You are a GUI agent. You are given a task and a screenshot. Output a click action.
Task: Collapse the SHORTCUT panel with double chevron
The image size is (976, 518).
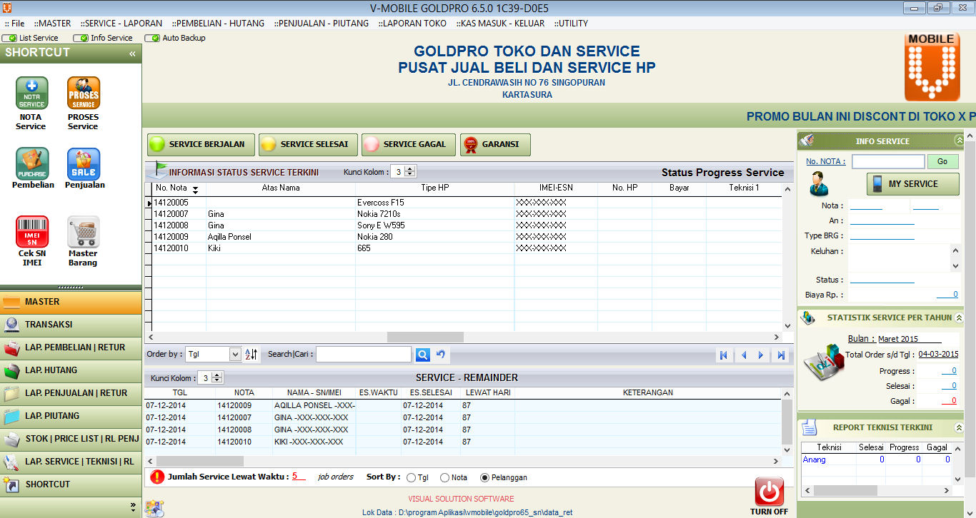click(132, 54)
